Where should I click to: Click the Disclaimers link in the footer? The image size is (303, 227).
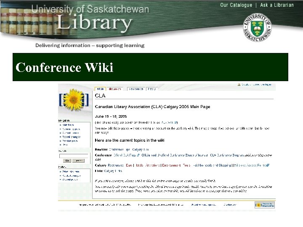[x=230, y=205]
